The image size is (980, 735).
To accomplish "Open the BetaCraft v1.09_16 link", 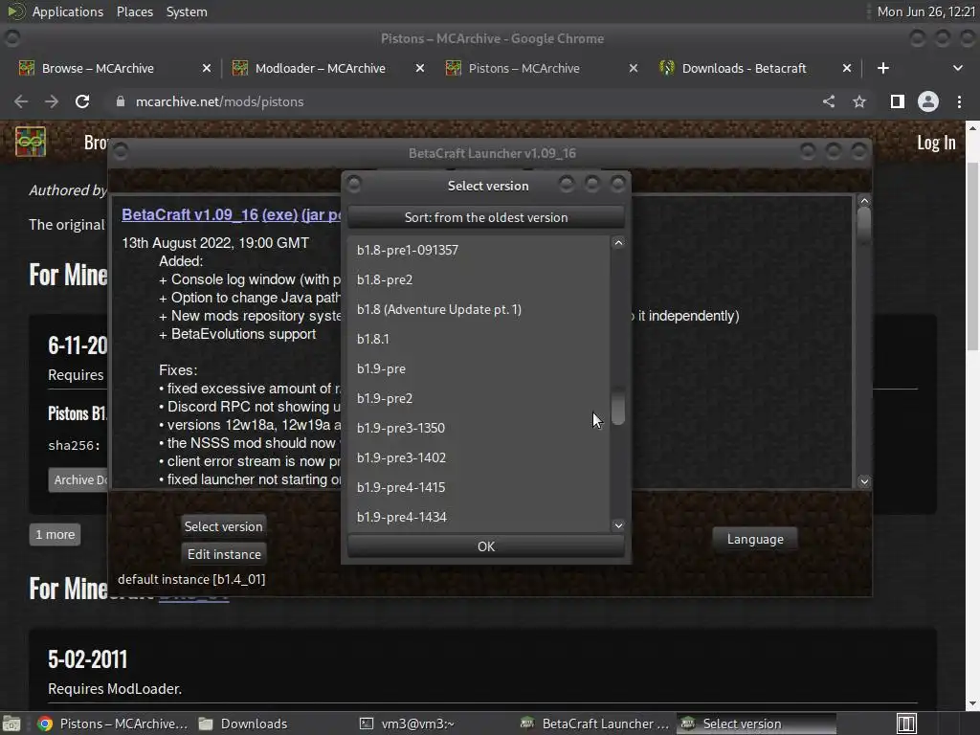I will (190, 214).
